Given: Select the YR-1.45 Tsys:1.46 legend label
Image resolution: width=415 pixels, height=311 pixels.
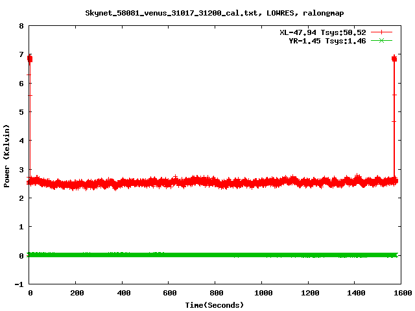Looking at the screenshot, I should coord(327,41).
